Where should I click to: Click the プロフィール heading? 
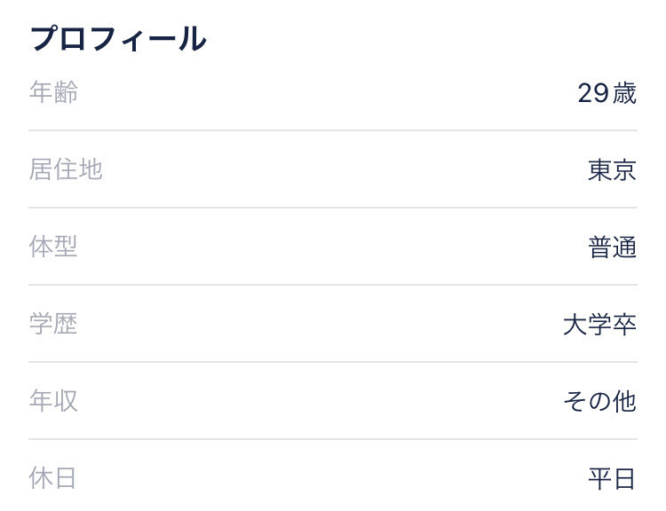click(x=118, y=39)
